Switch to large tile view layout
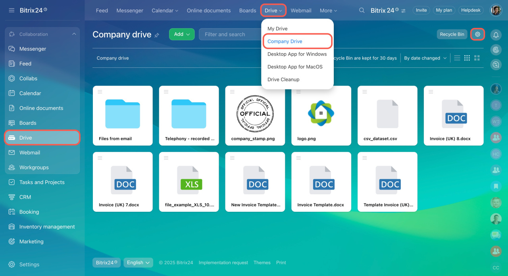This screenshot has width=508, height=276. tap(477, 58)
